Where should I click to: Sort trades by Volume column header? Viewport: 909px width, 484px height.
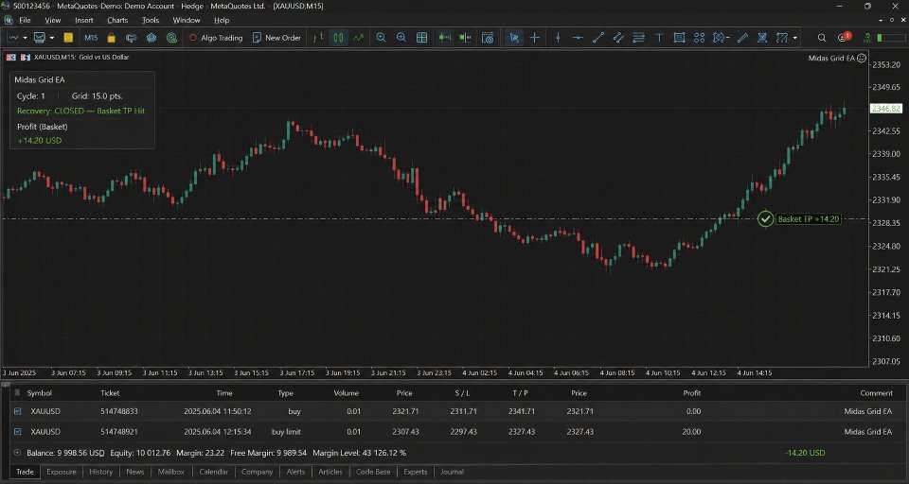click(347, 393)
